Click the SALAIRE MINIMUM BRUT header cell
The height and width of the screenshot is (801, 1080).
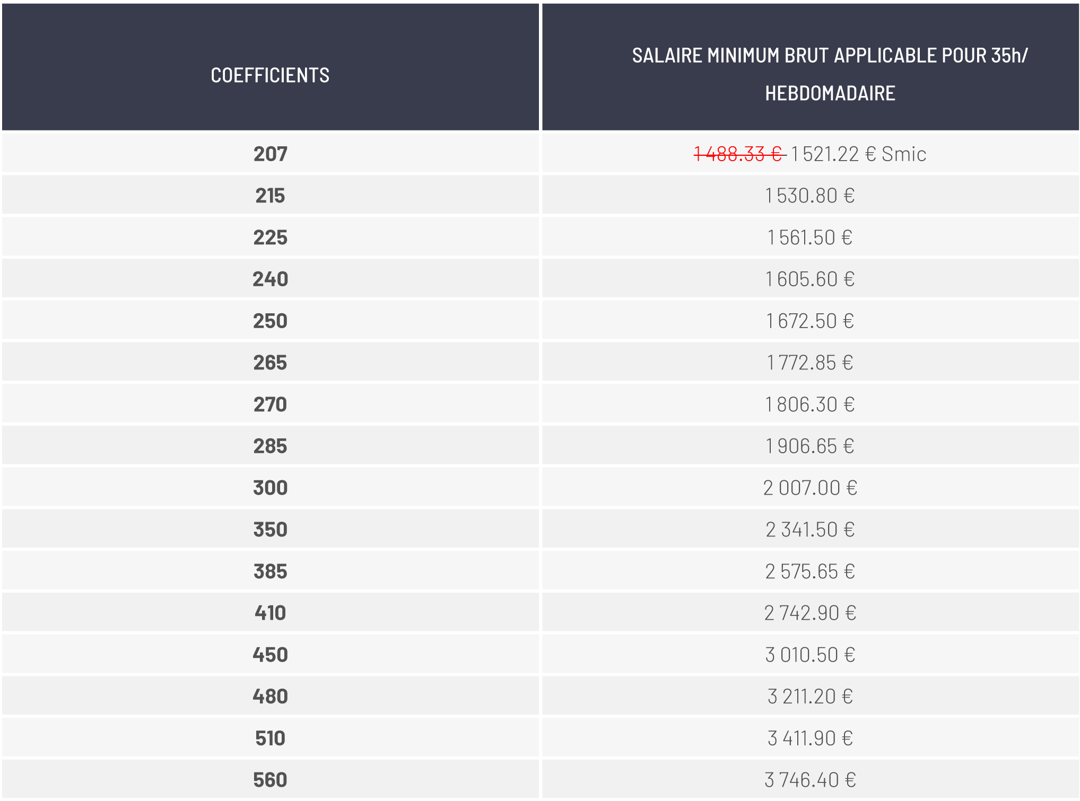(x=811, y=67)
